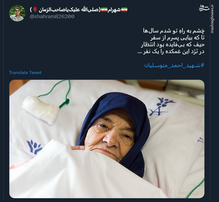Click the tweet line حیف که بی‌فایده بود انتظار
Screen dimensions: 219x202
click(173, 45)
